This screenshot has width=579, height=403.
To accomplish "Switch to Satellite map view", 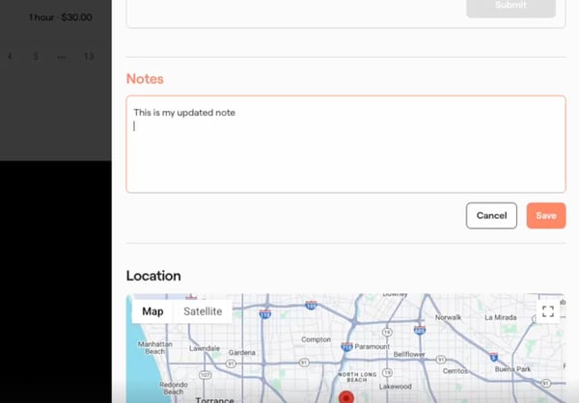I will pos(203,311).
